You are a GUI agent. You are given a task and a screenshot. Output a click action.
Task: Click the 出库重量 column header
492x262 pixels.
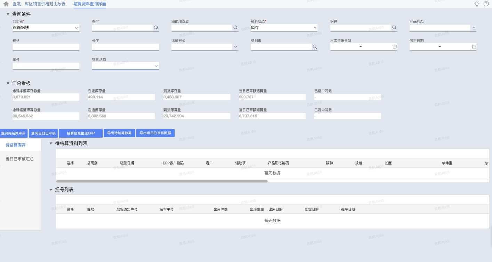(x=257, y=209)
